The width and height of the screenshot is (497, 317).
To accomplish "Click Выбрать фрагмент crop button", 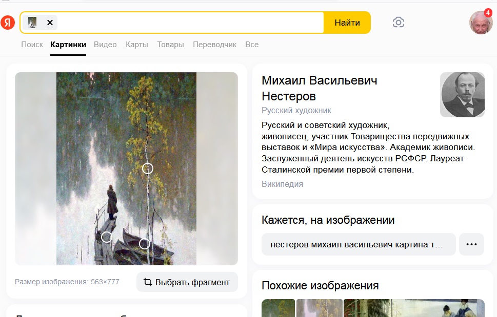I will tap(187, 282).
